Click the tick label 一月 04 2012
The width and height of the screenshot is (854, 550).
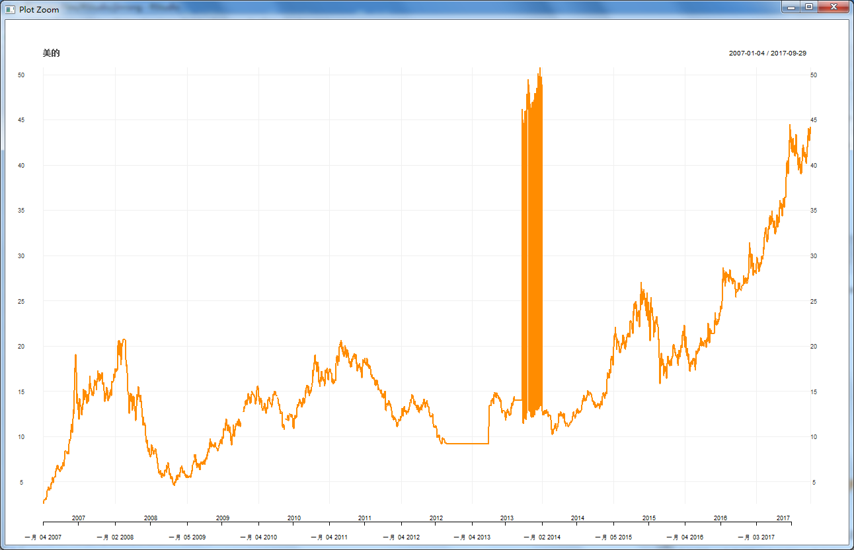pos(401,537)
